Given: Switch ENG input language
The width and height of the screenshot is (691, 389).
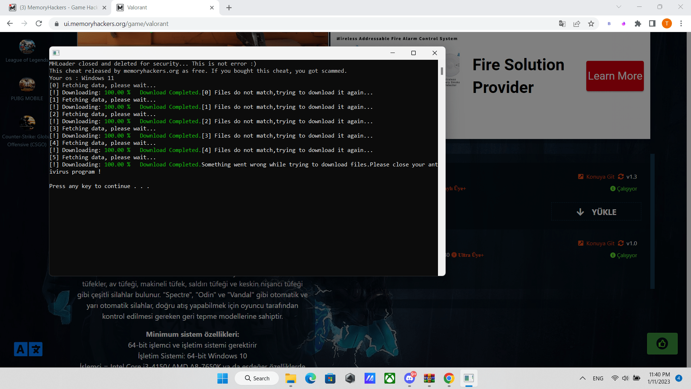Looking at the screenshot, I should click(598, 378).
